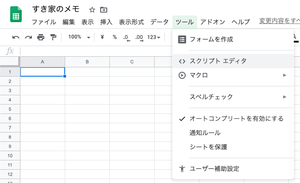Screen dimensions: 300x183
Task: Click the select-all corner box
Action: 10,62
